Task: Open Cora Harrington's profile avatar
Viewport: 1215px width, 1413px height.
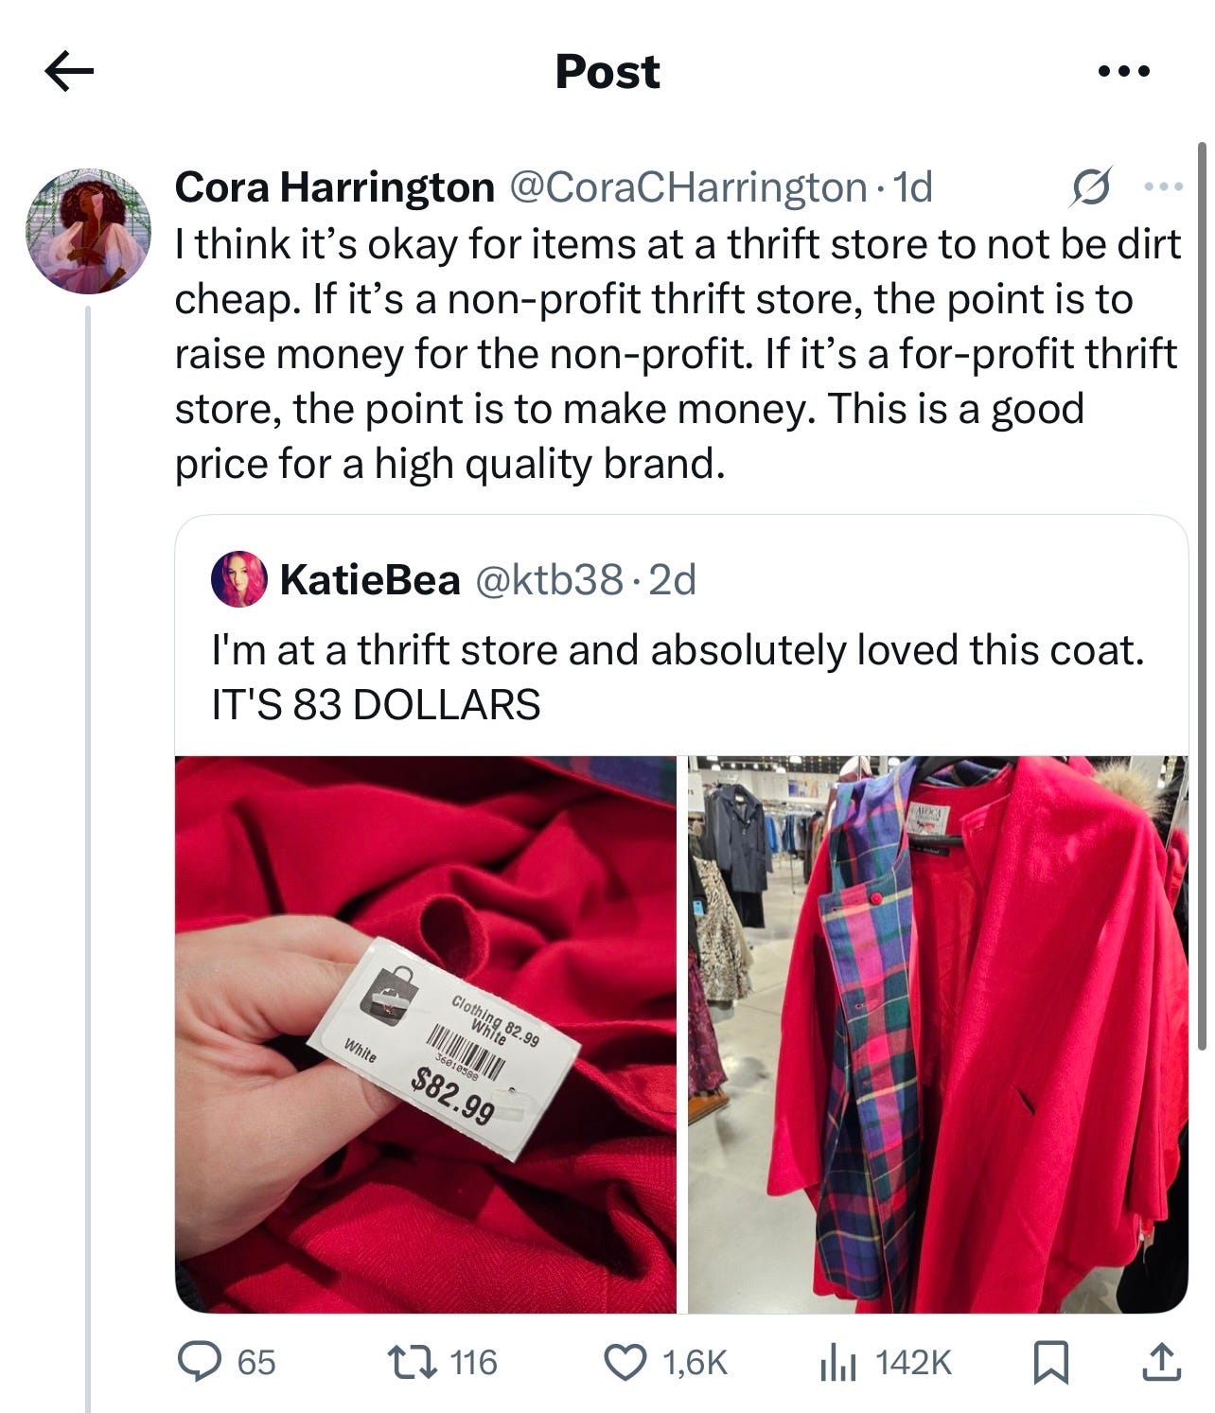Action: [88, 231]
